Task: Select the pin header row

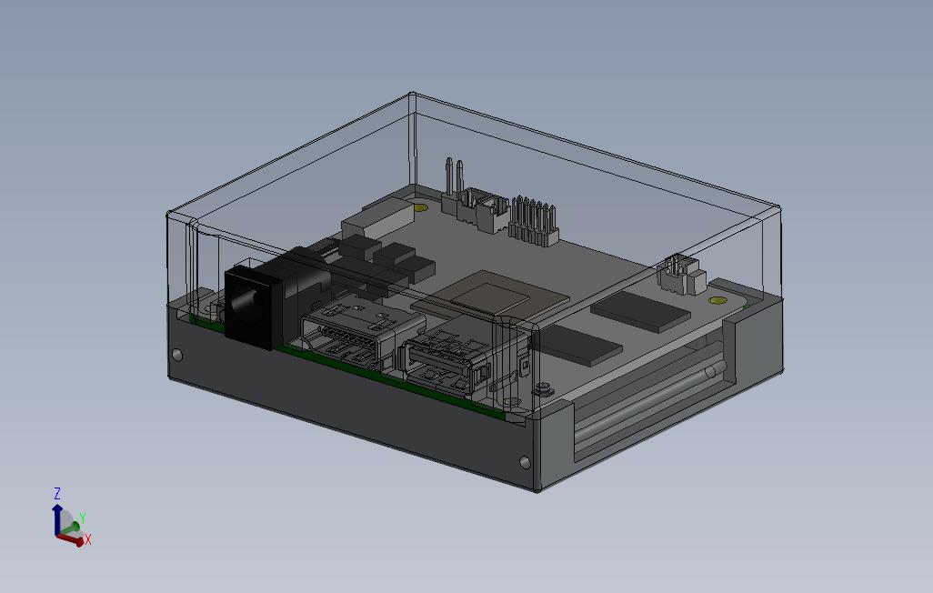Action: 534,221
